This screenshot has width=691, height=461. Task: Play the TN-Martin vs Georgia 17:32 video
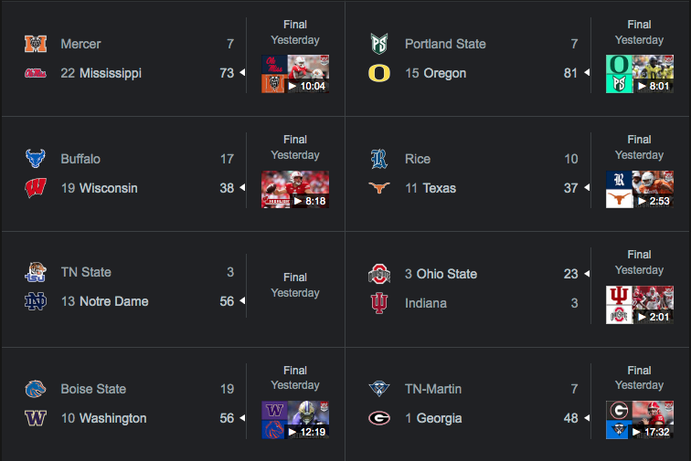[x=640, y=419]
